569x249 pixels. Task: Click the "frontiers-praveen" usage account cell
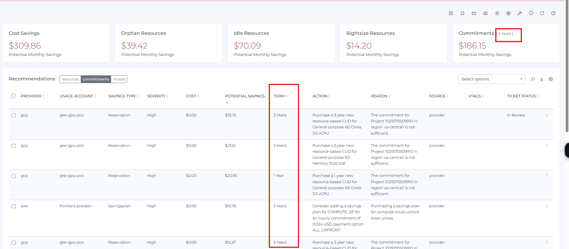click(76, 206)
